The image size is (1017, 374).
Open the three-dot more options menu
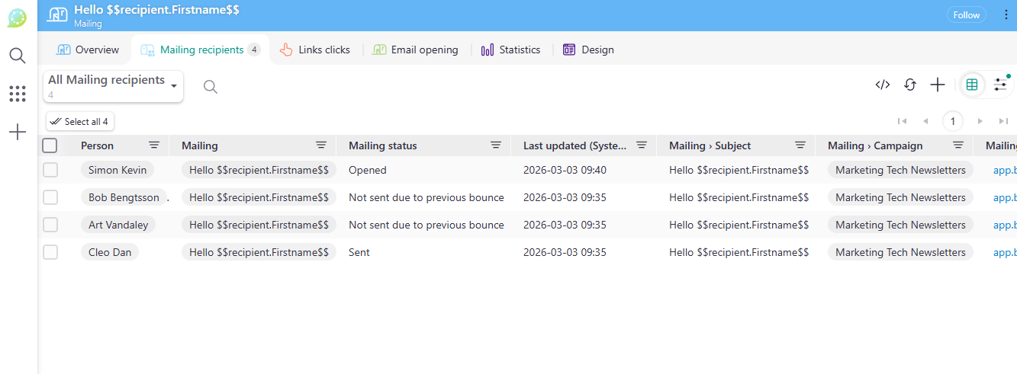[x=1006, y=15]
